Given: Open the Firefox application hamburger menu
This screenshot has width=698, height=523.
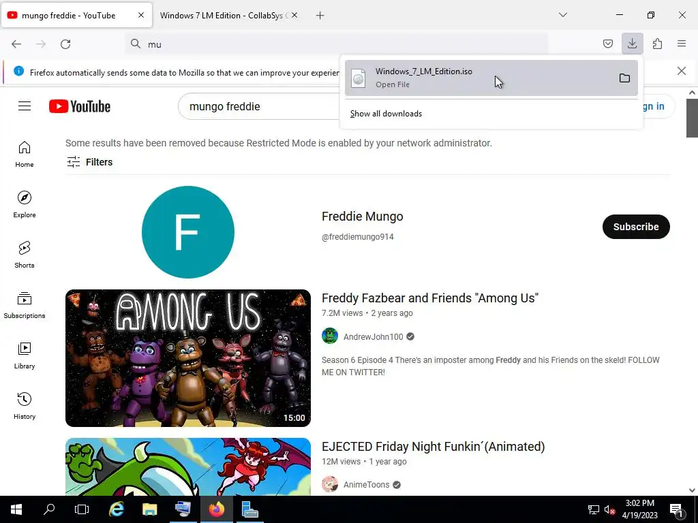Looking at the screenshot, I should tap(682, 44).
